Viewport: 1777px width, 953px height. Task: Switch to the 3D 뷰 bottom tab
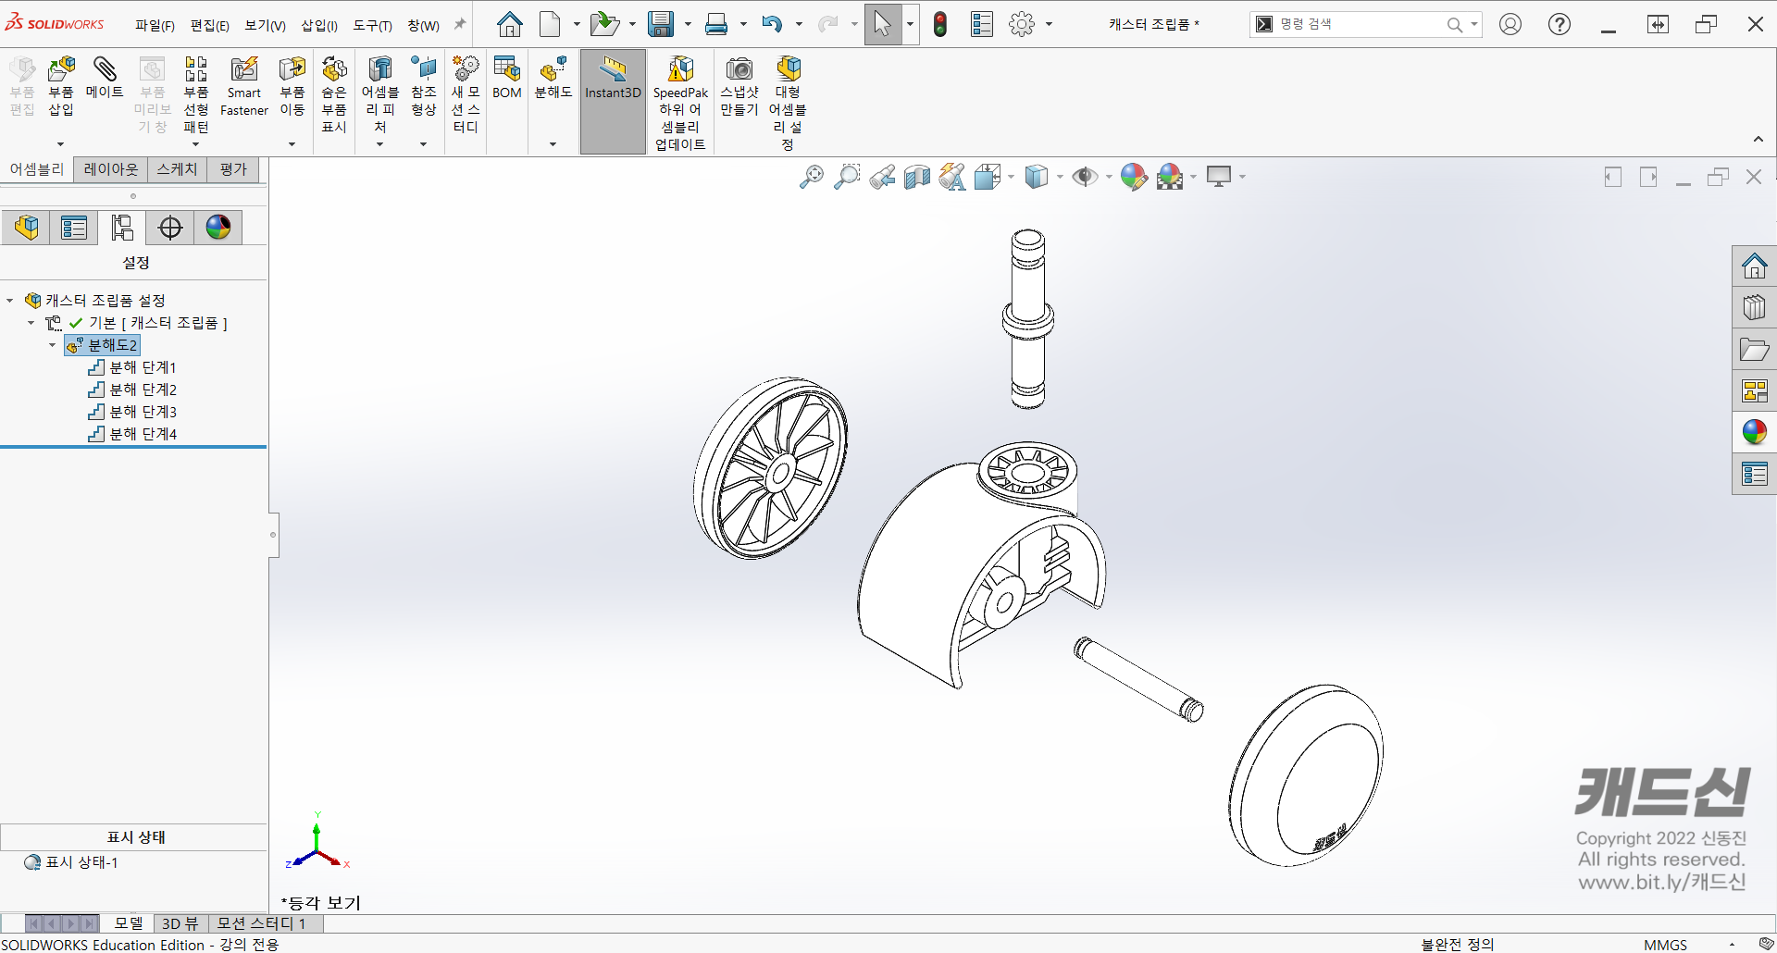tap(180, 923)
